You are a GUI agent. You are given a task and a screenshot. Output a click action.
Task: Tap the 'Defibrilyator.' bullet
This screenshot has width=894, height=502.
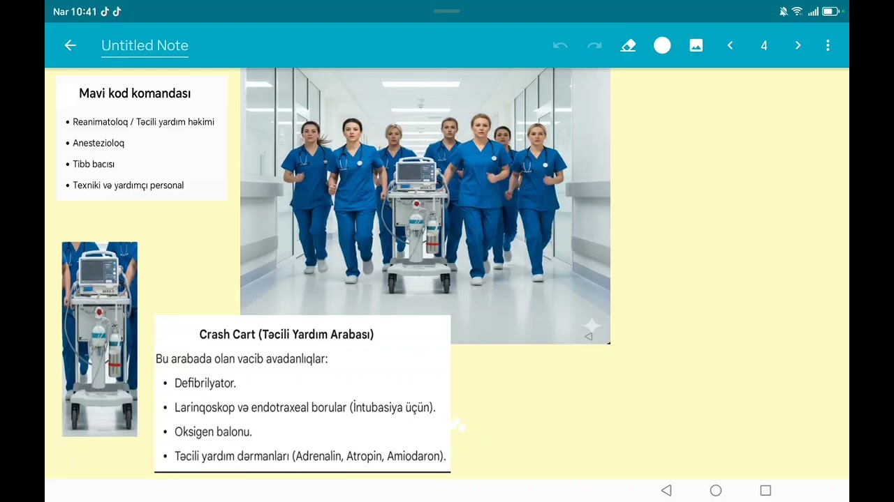(x=200, y=383)
